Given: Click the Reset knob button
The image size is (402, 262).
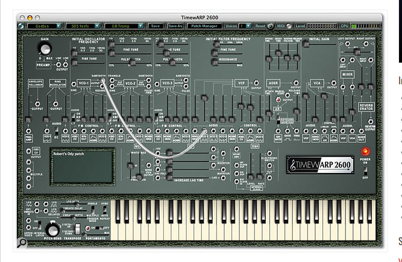Looking at the screenshot, I should [x=270, y=26].
